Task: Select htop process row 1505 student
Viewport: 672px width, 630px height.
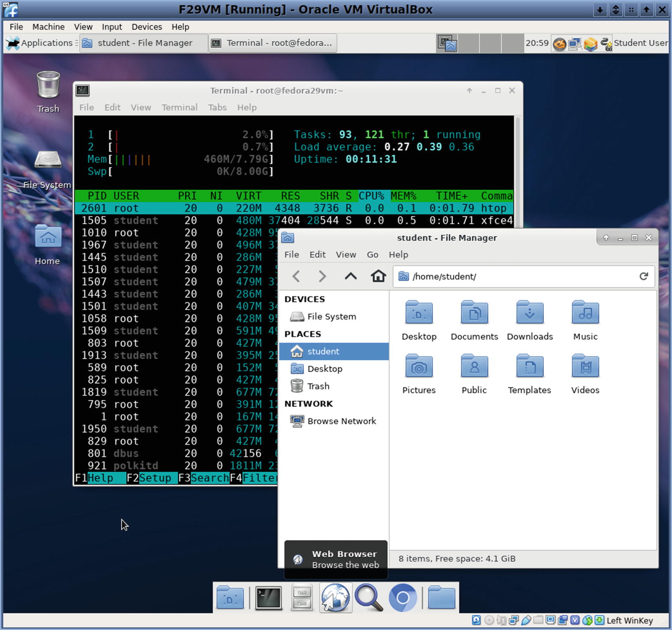Action: (294, 220)
